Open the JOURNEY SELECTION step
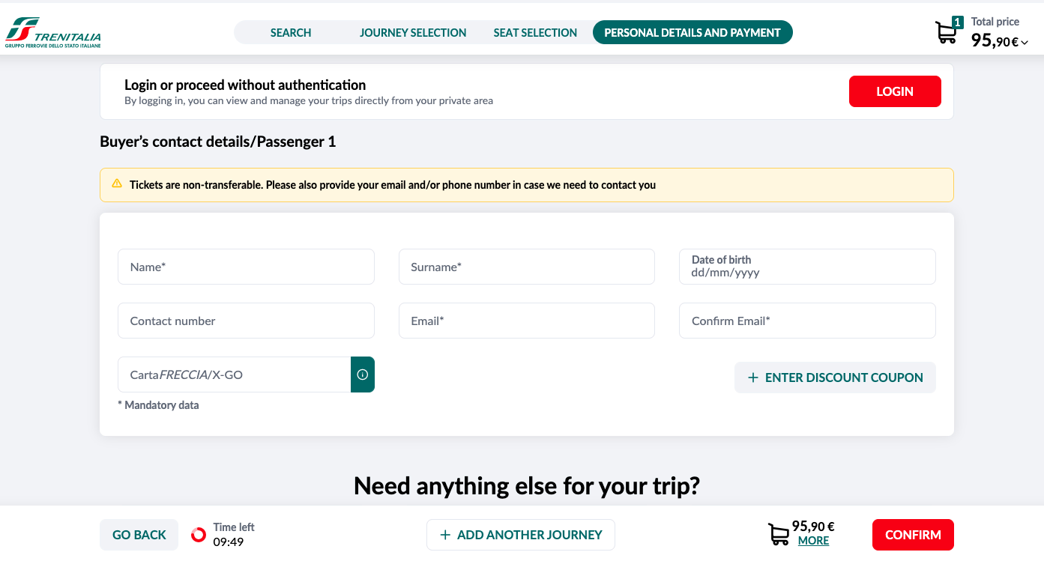This screenshot has width=1044, height=564. [413, 32]
